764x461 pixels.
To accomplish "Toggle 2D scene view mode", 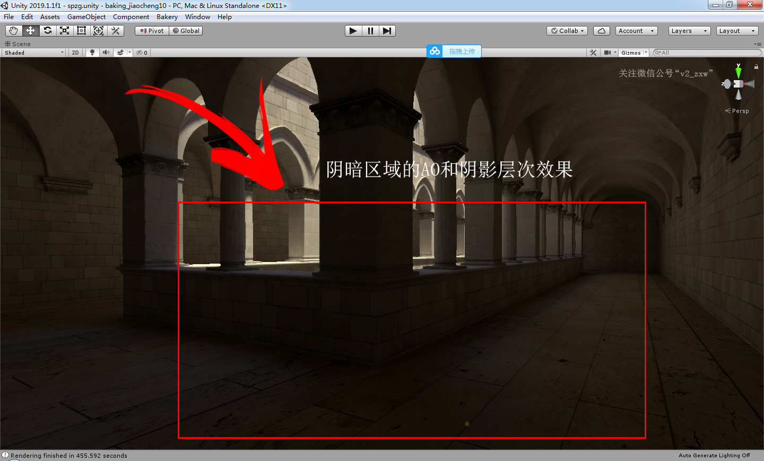I will click(75, 53).
